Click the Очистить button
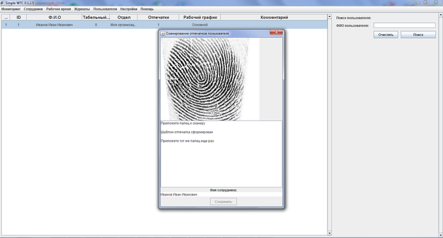The image size is (443, 238). point(386,35)
